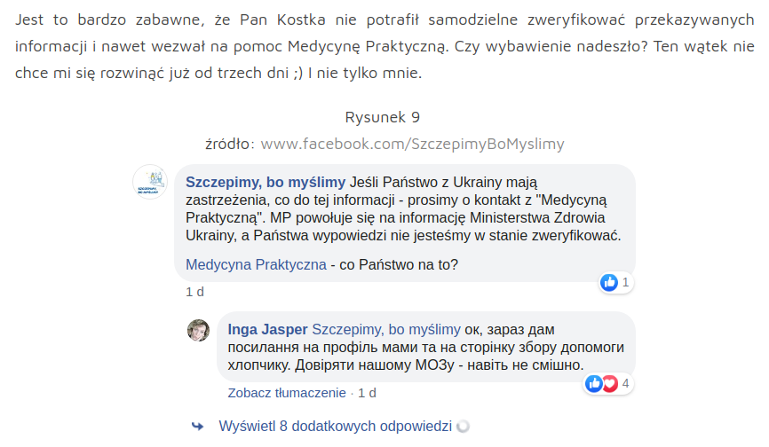Click the loading spinner beside additional replies
Screen dimensions: 769x447
[462, 426]
